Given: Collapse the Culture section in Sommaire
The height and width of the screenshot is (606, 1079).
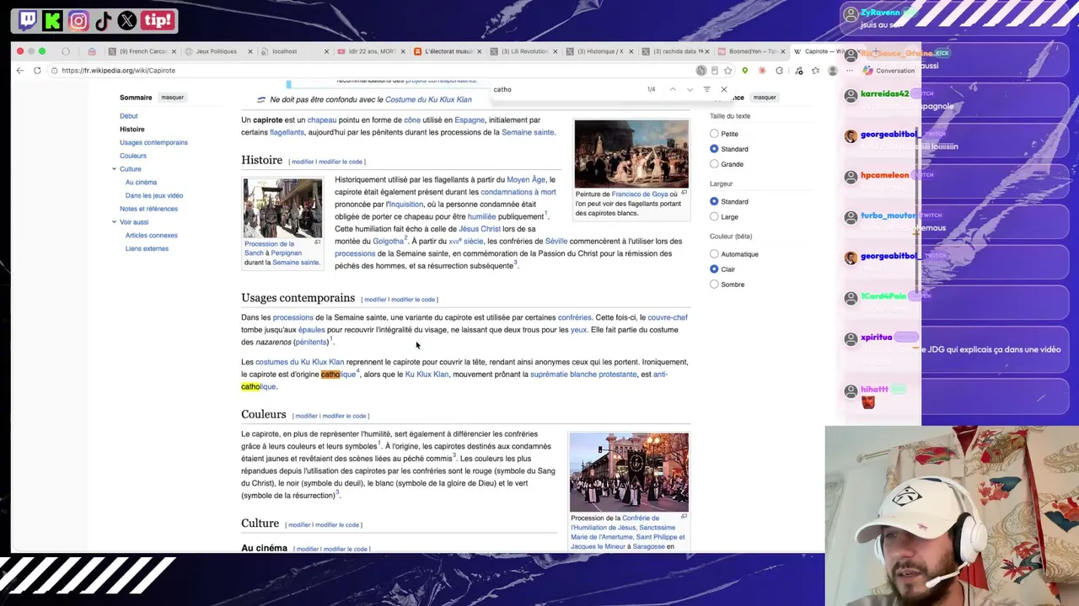Looking at the screenshot, I should tap(114, 169).
